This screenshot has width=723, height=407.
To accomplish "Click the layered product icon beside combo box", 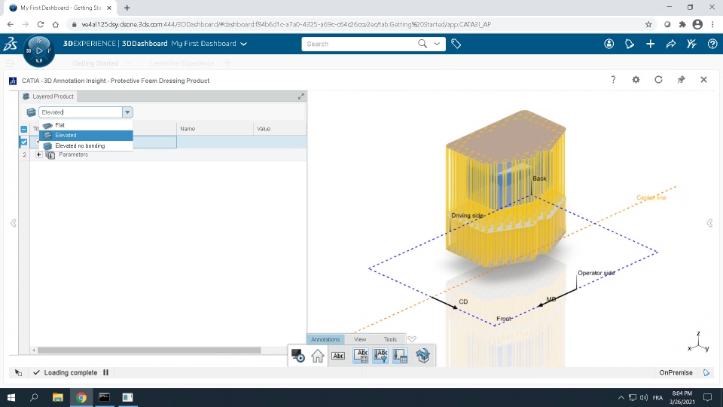I will point(31,112).
